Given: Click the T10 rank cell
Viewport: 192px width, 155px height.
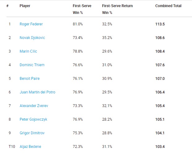Looking at the screenshot, I should 12,147.
